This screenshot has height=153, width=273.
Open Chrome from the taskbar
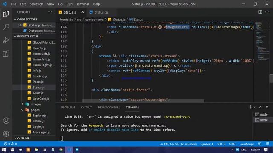(x=61, y=150)
